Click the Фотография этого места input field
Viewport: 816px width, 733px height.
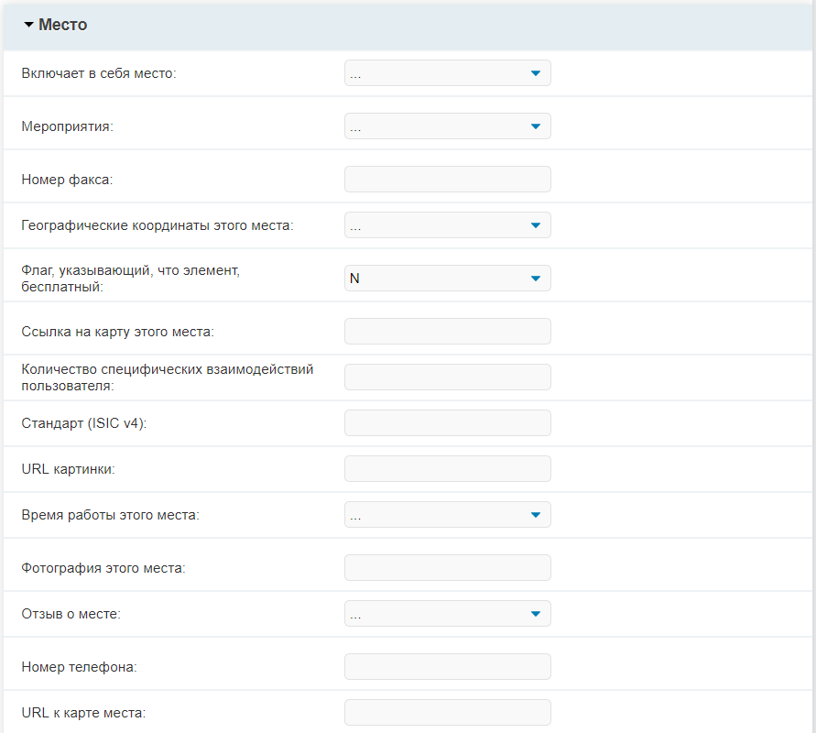point(448,567)
